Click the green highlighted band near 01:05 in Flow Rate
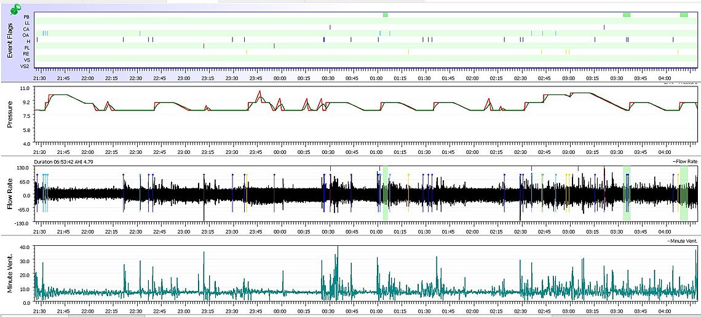 [x=386, y=193]
